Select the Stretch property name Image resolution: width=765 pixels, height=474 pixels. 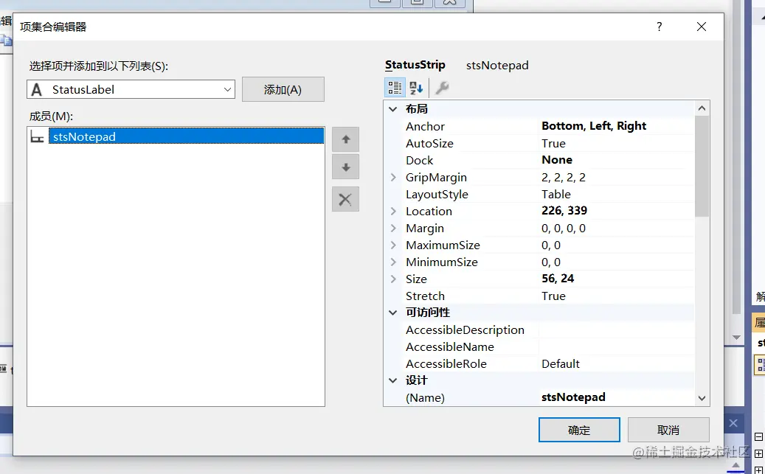coord(425,296)
